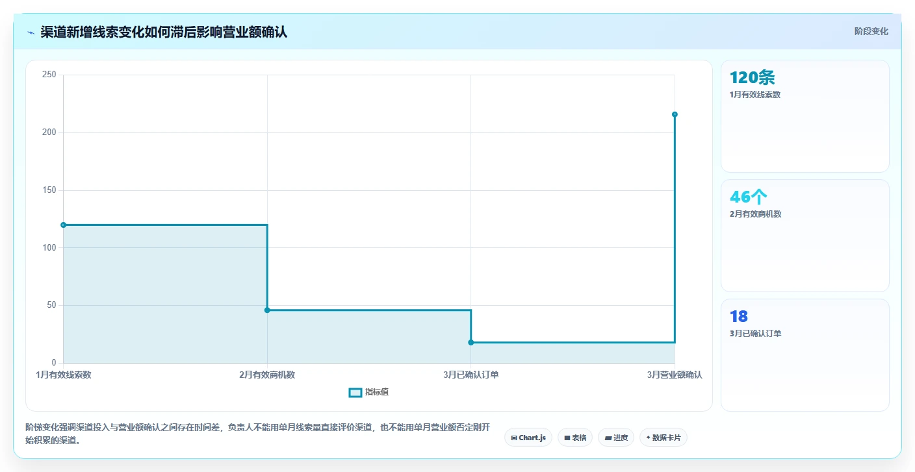The image size is (915, 472).
Task: Click the y-axis value 250
Action: pyautogui.click(x=49, y=75)
